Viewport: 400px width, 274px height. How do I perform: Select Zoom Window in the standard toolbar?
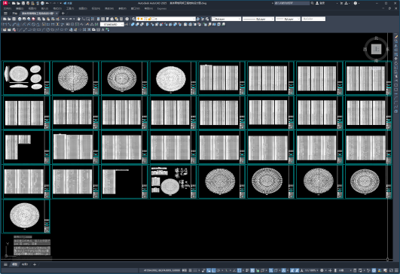tap(87, 19)
